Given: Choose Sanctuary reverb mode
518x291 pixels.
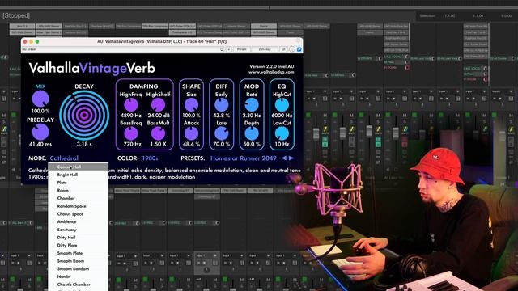Looking at the screenshot, I should [x=79, y=230].
